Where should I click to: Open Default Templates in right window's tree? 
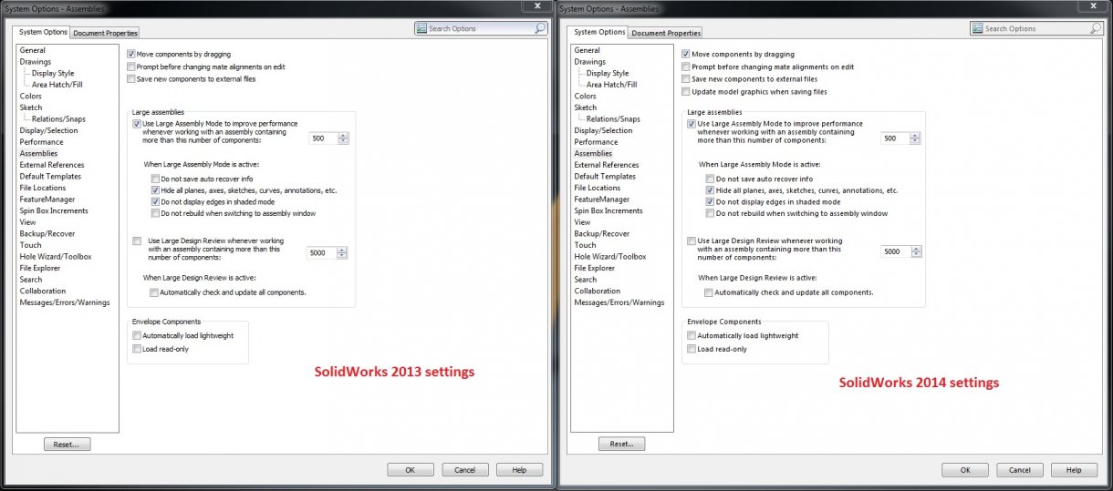coord(605,176)
